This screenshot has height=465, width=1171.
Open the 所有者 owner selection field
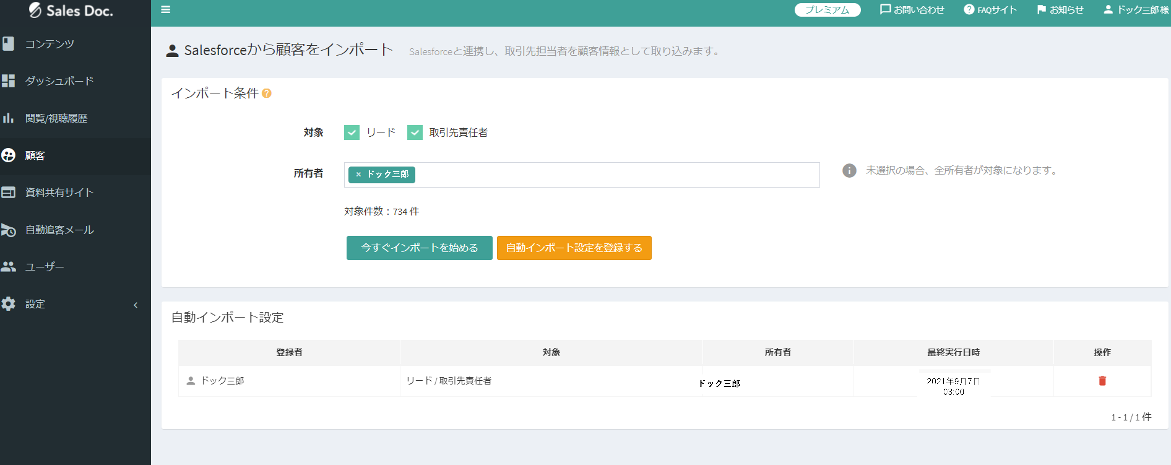click(x=591, y=175)
